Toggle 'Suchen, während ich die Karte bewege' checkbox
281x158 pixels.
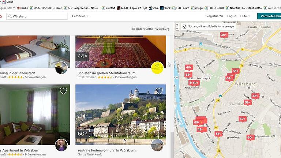click(x=184, y=26)
